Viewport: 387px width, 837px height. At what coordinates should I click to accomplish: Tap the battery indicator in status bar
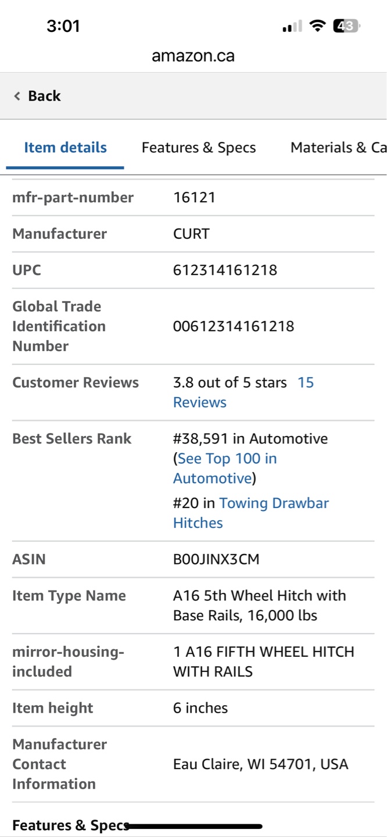tap(347, 26)
